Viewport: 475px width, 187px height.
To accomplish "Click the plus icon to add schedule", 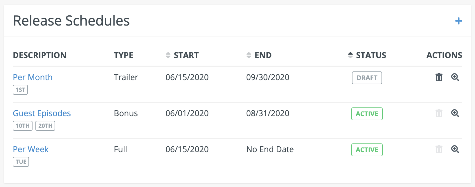I will (x=458, y=21).
